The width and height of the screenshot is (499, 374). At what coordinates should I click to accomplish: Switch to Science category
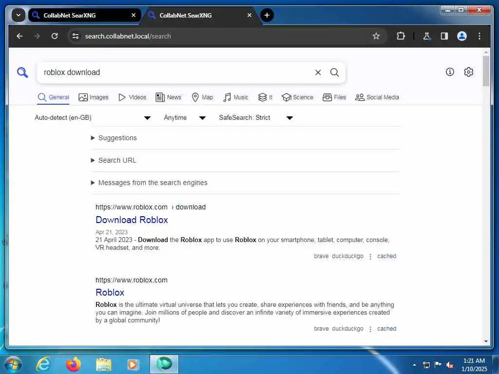click(x=297, y=97)
